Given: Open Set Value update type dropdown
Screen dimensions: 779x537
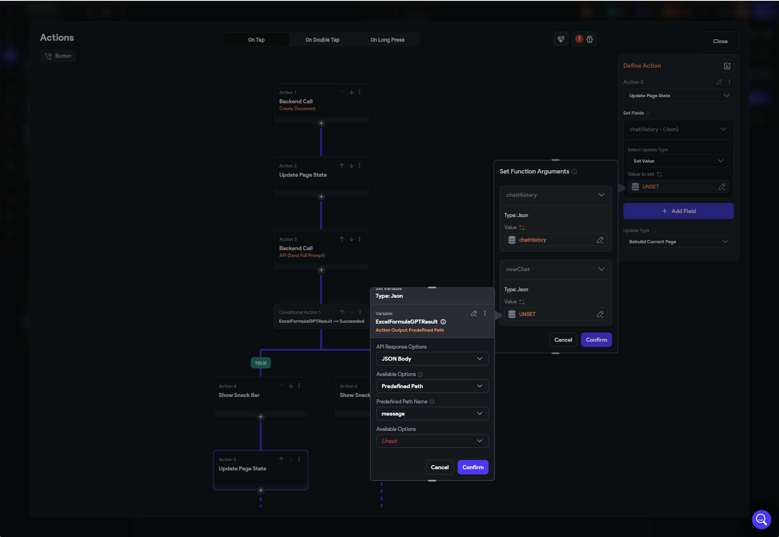Looking at the screenshot, I should (x=678, y=161).
